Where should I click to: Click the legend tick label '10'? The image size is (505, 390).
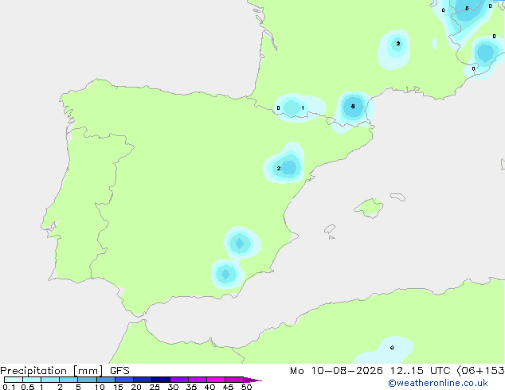tap(100, 387)
